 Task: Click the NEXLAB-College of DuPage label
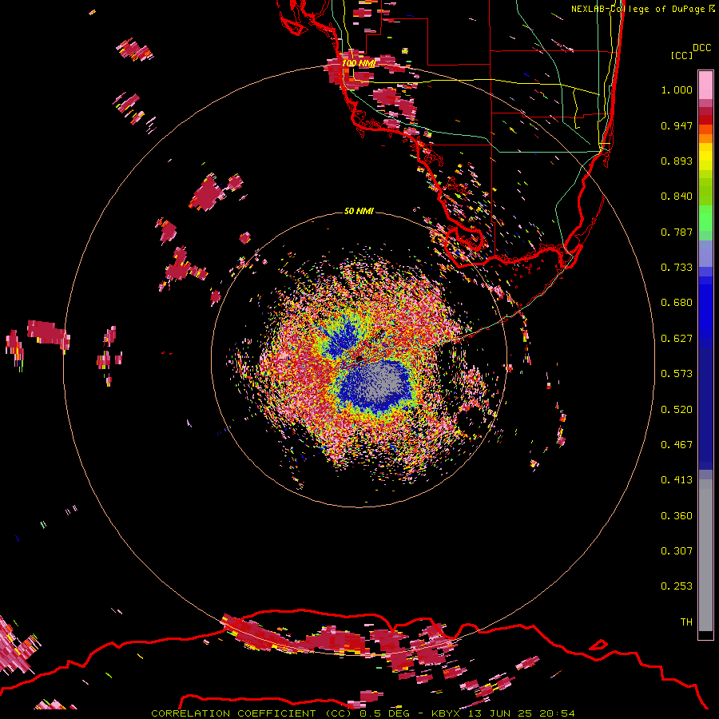[x=638, y=9]
